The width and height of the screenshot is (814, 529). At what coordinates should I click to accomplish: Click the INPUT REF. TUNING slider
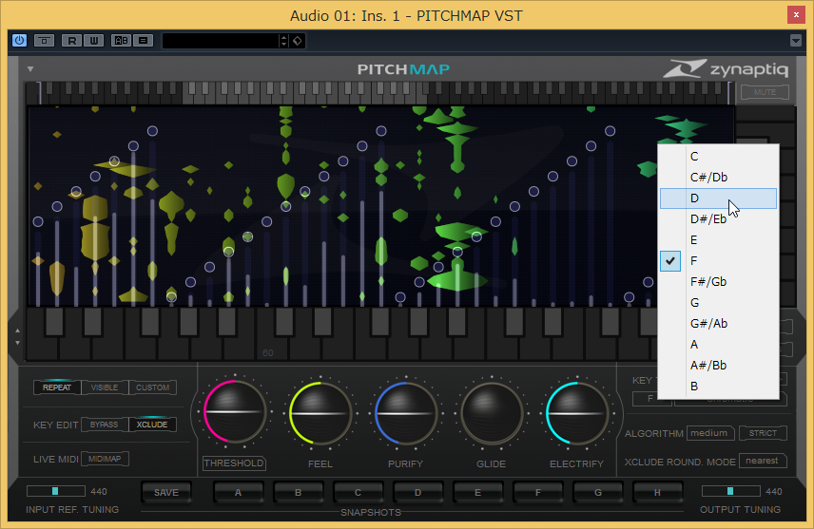[x=56, y=491]
